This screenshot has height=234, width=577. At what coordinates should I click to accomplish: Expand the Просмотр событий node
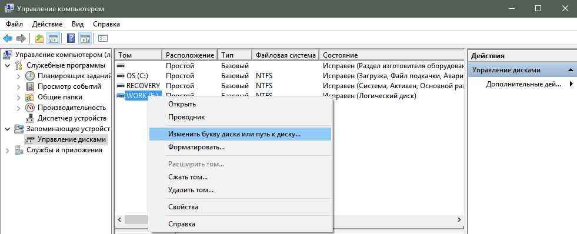tap(19, 87)
